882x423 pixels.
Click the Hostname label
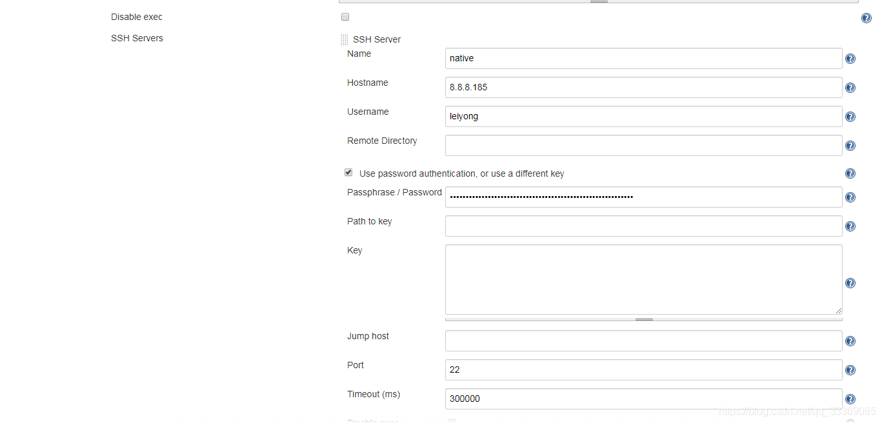368,83
